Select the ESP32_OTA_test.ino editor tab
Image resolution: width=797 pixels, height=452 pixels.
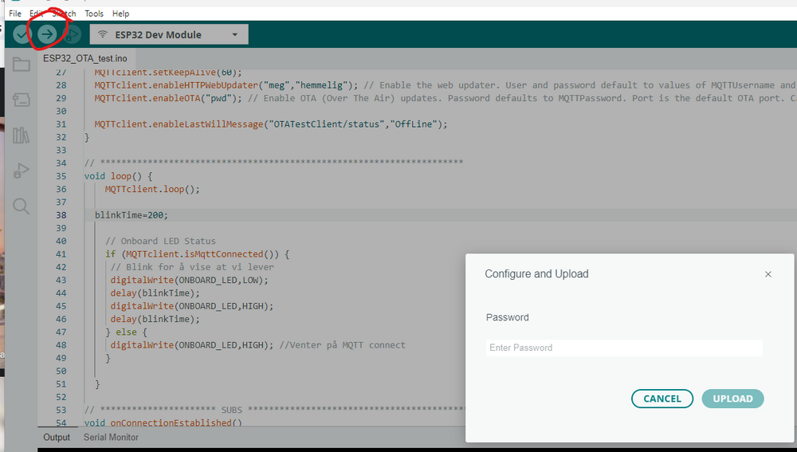coord(84,58)
